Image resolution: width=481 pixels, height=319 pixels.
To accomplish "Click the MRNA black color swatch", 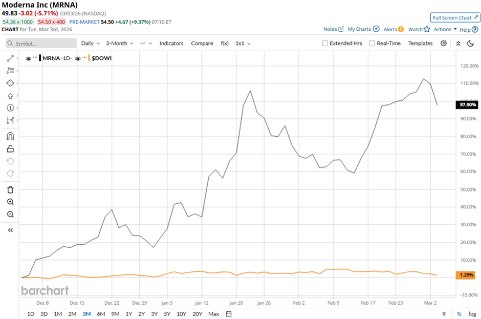I will click(x=40, y=58).
